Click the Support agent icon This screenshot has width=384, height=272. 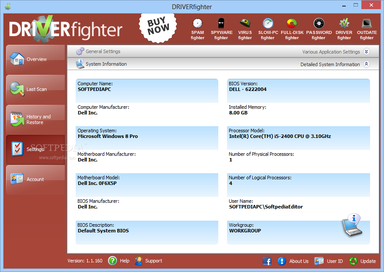(x=139, y=261)
